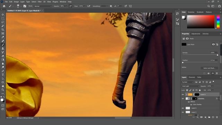The height and width of the screenshot is (125, 222).
Task: Select the Rectangular Marquee tool
Action: (3, 18)
